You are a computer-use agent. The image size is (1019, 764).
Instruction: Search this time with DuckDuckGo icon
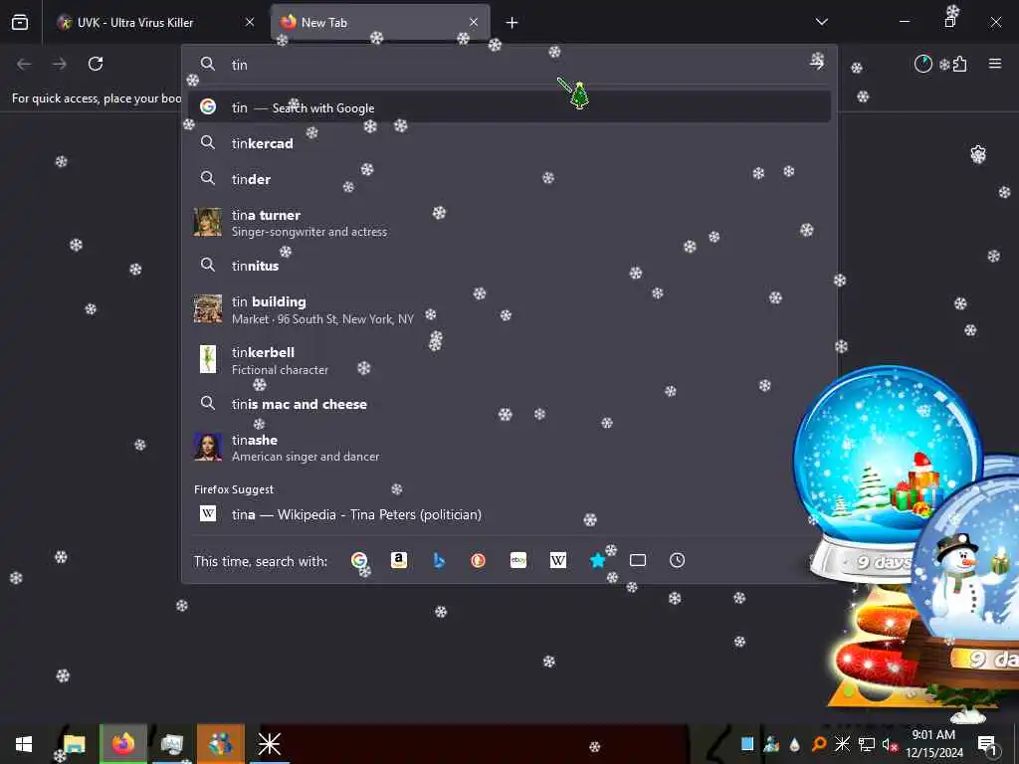[x=479, y=560]
